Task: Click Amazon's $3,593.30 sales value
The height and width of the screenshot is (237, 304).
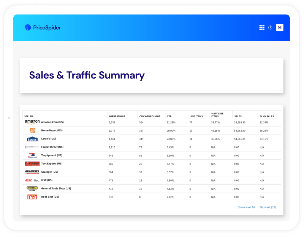Action: coord(240,122)
